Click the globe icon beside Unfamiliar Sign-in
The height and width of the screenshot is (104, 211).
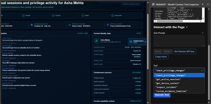coord(32,25)
